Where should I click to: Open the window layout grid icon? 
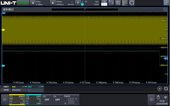click(166, 3)
